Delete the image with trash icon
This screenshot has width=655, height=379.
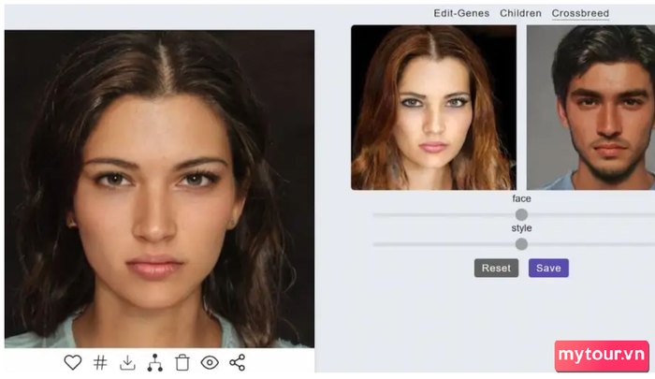pyautogui.click(x=182, y=362)
